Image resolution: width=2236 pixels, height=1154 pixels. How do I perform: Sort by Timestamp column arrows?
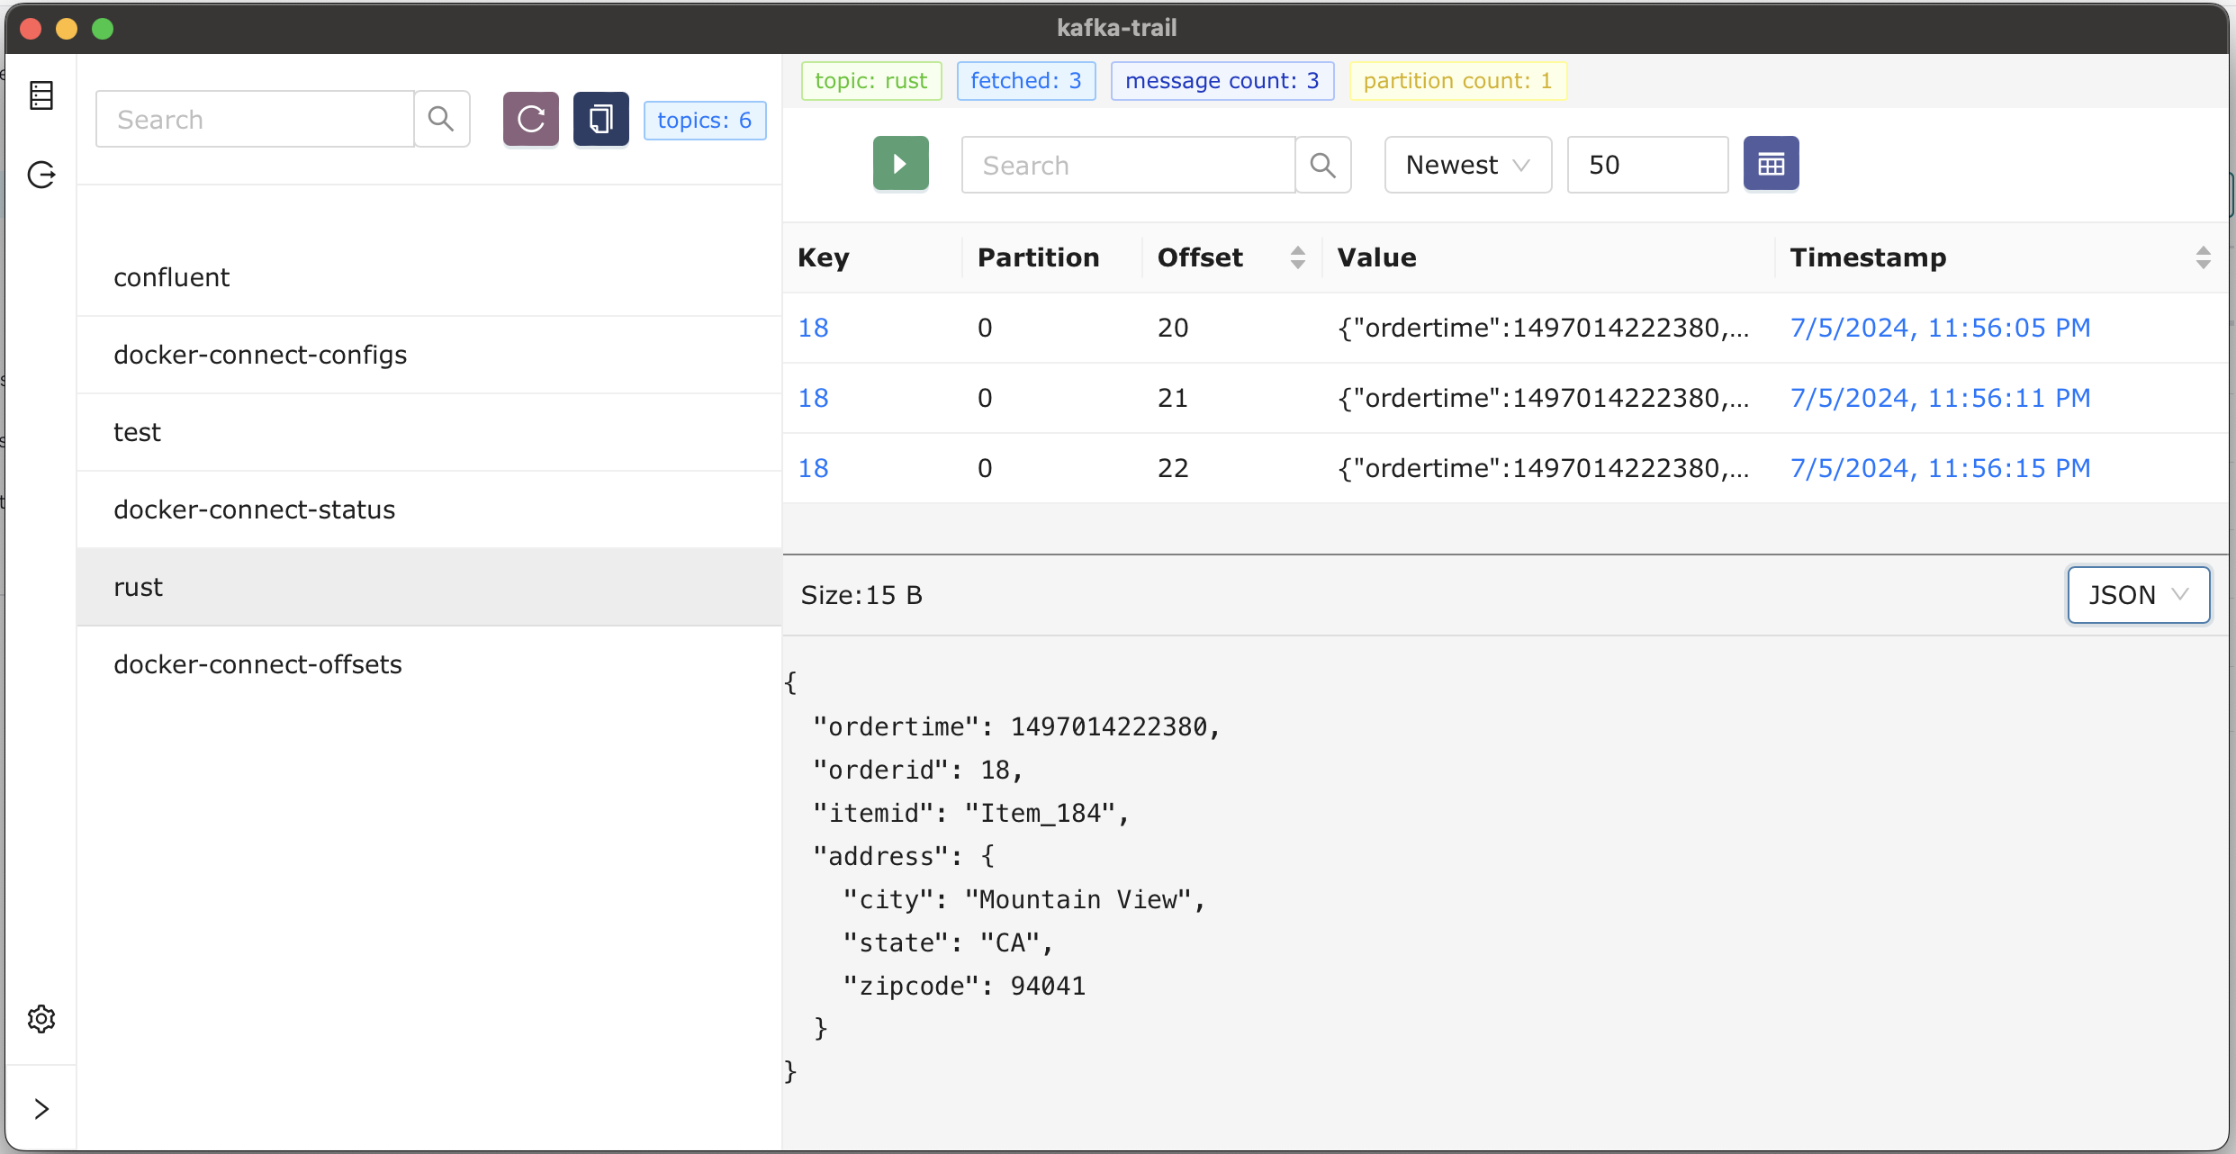coord(2203,257)
